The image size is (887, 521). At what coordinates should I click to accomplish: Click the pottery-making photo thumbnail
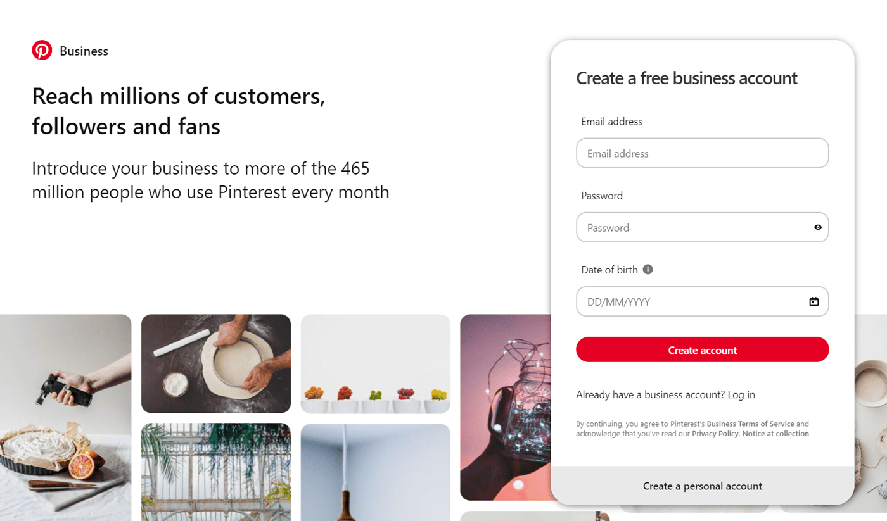(215, 363)
